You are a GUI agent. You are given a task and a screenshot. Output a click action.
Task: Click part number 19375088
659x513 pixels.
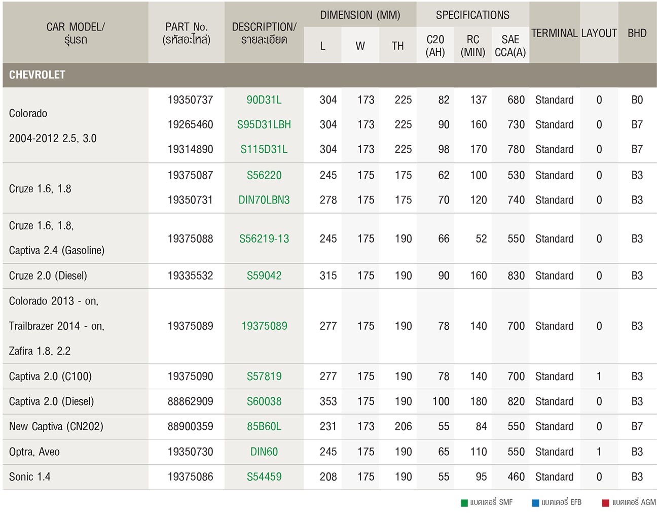(191, 239)
